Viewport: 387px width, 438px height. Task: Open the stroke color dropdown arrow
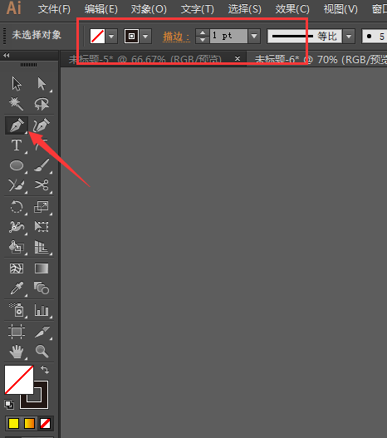tap(145, 36)
